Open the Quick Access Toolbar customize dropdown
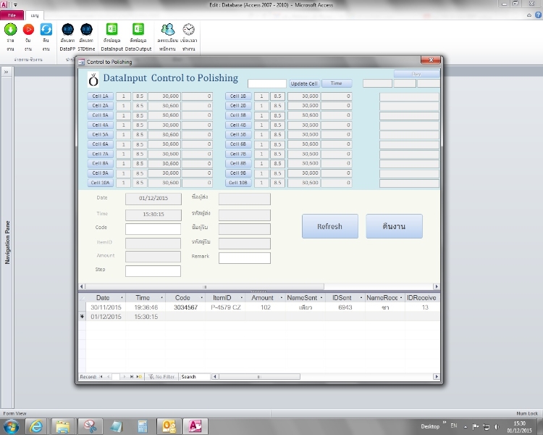This screenshot has height=435, width=543. [x=15, y=4]
